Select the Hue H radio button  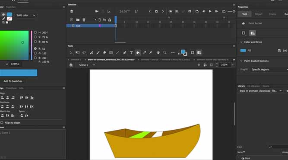pos(35,32)
